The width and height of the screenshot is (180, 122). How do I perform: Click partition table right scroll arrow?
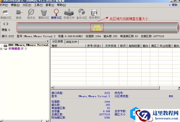pos(179,88)
